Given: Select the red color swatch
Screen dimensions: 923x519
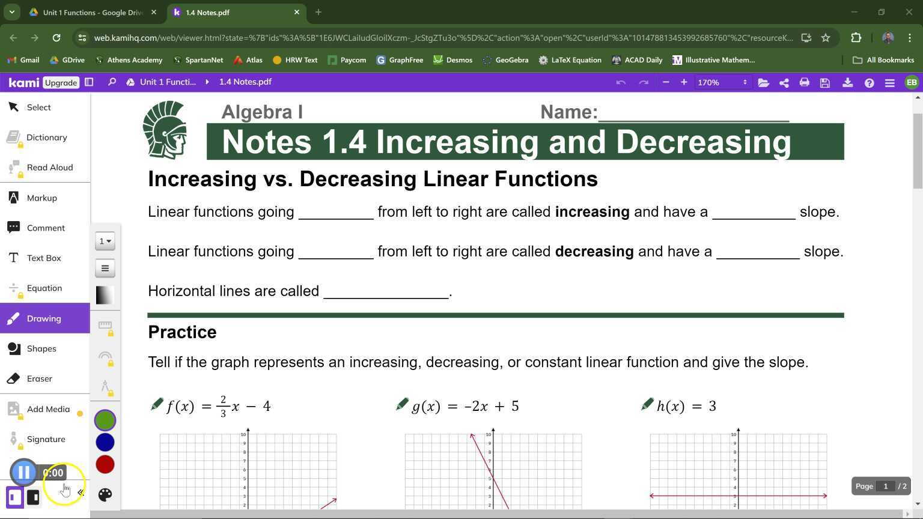Looking at the screenshot, I should (105, 464).
